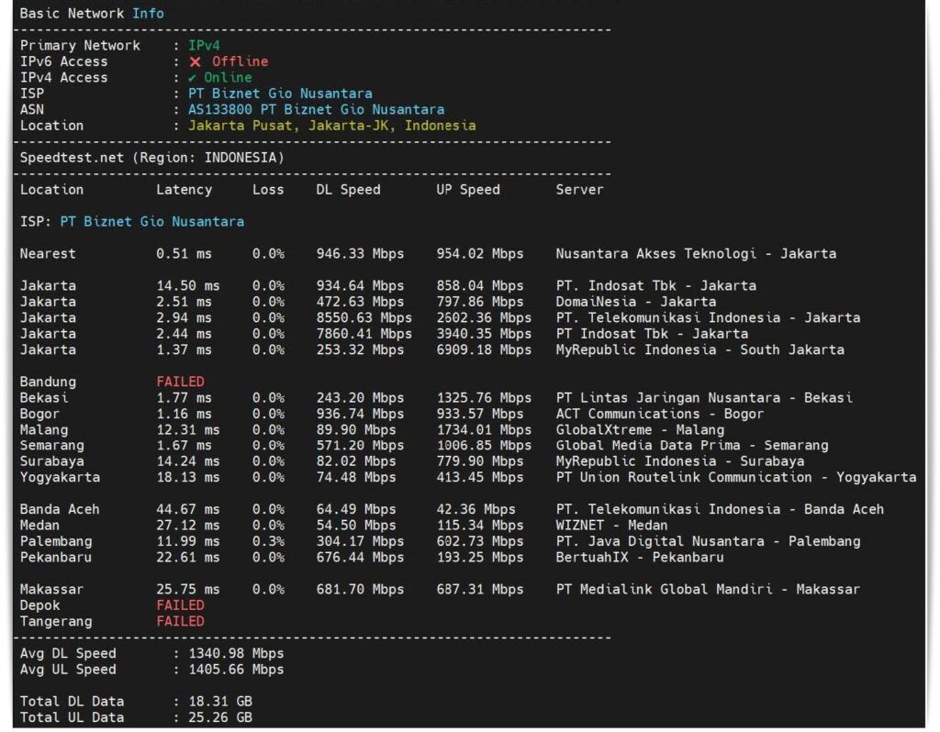Screen dimensions: 940x732
Task: Click the Speedtest.net Region INDONESIA heading
Action: pos(152,158)
